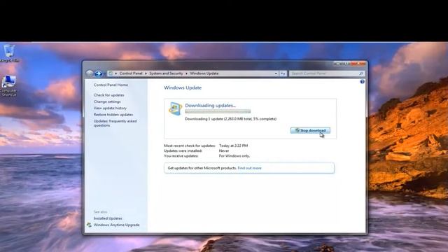Click the Back navigation arrow

click(x=90, y=73)
